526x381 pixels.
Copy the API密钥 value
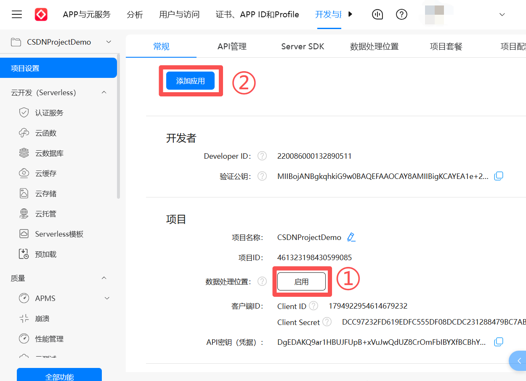[x=499, y=342]
